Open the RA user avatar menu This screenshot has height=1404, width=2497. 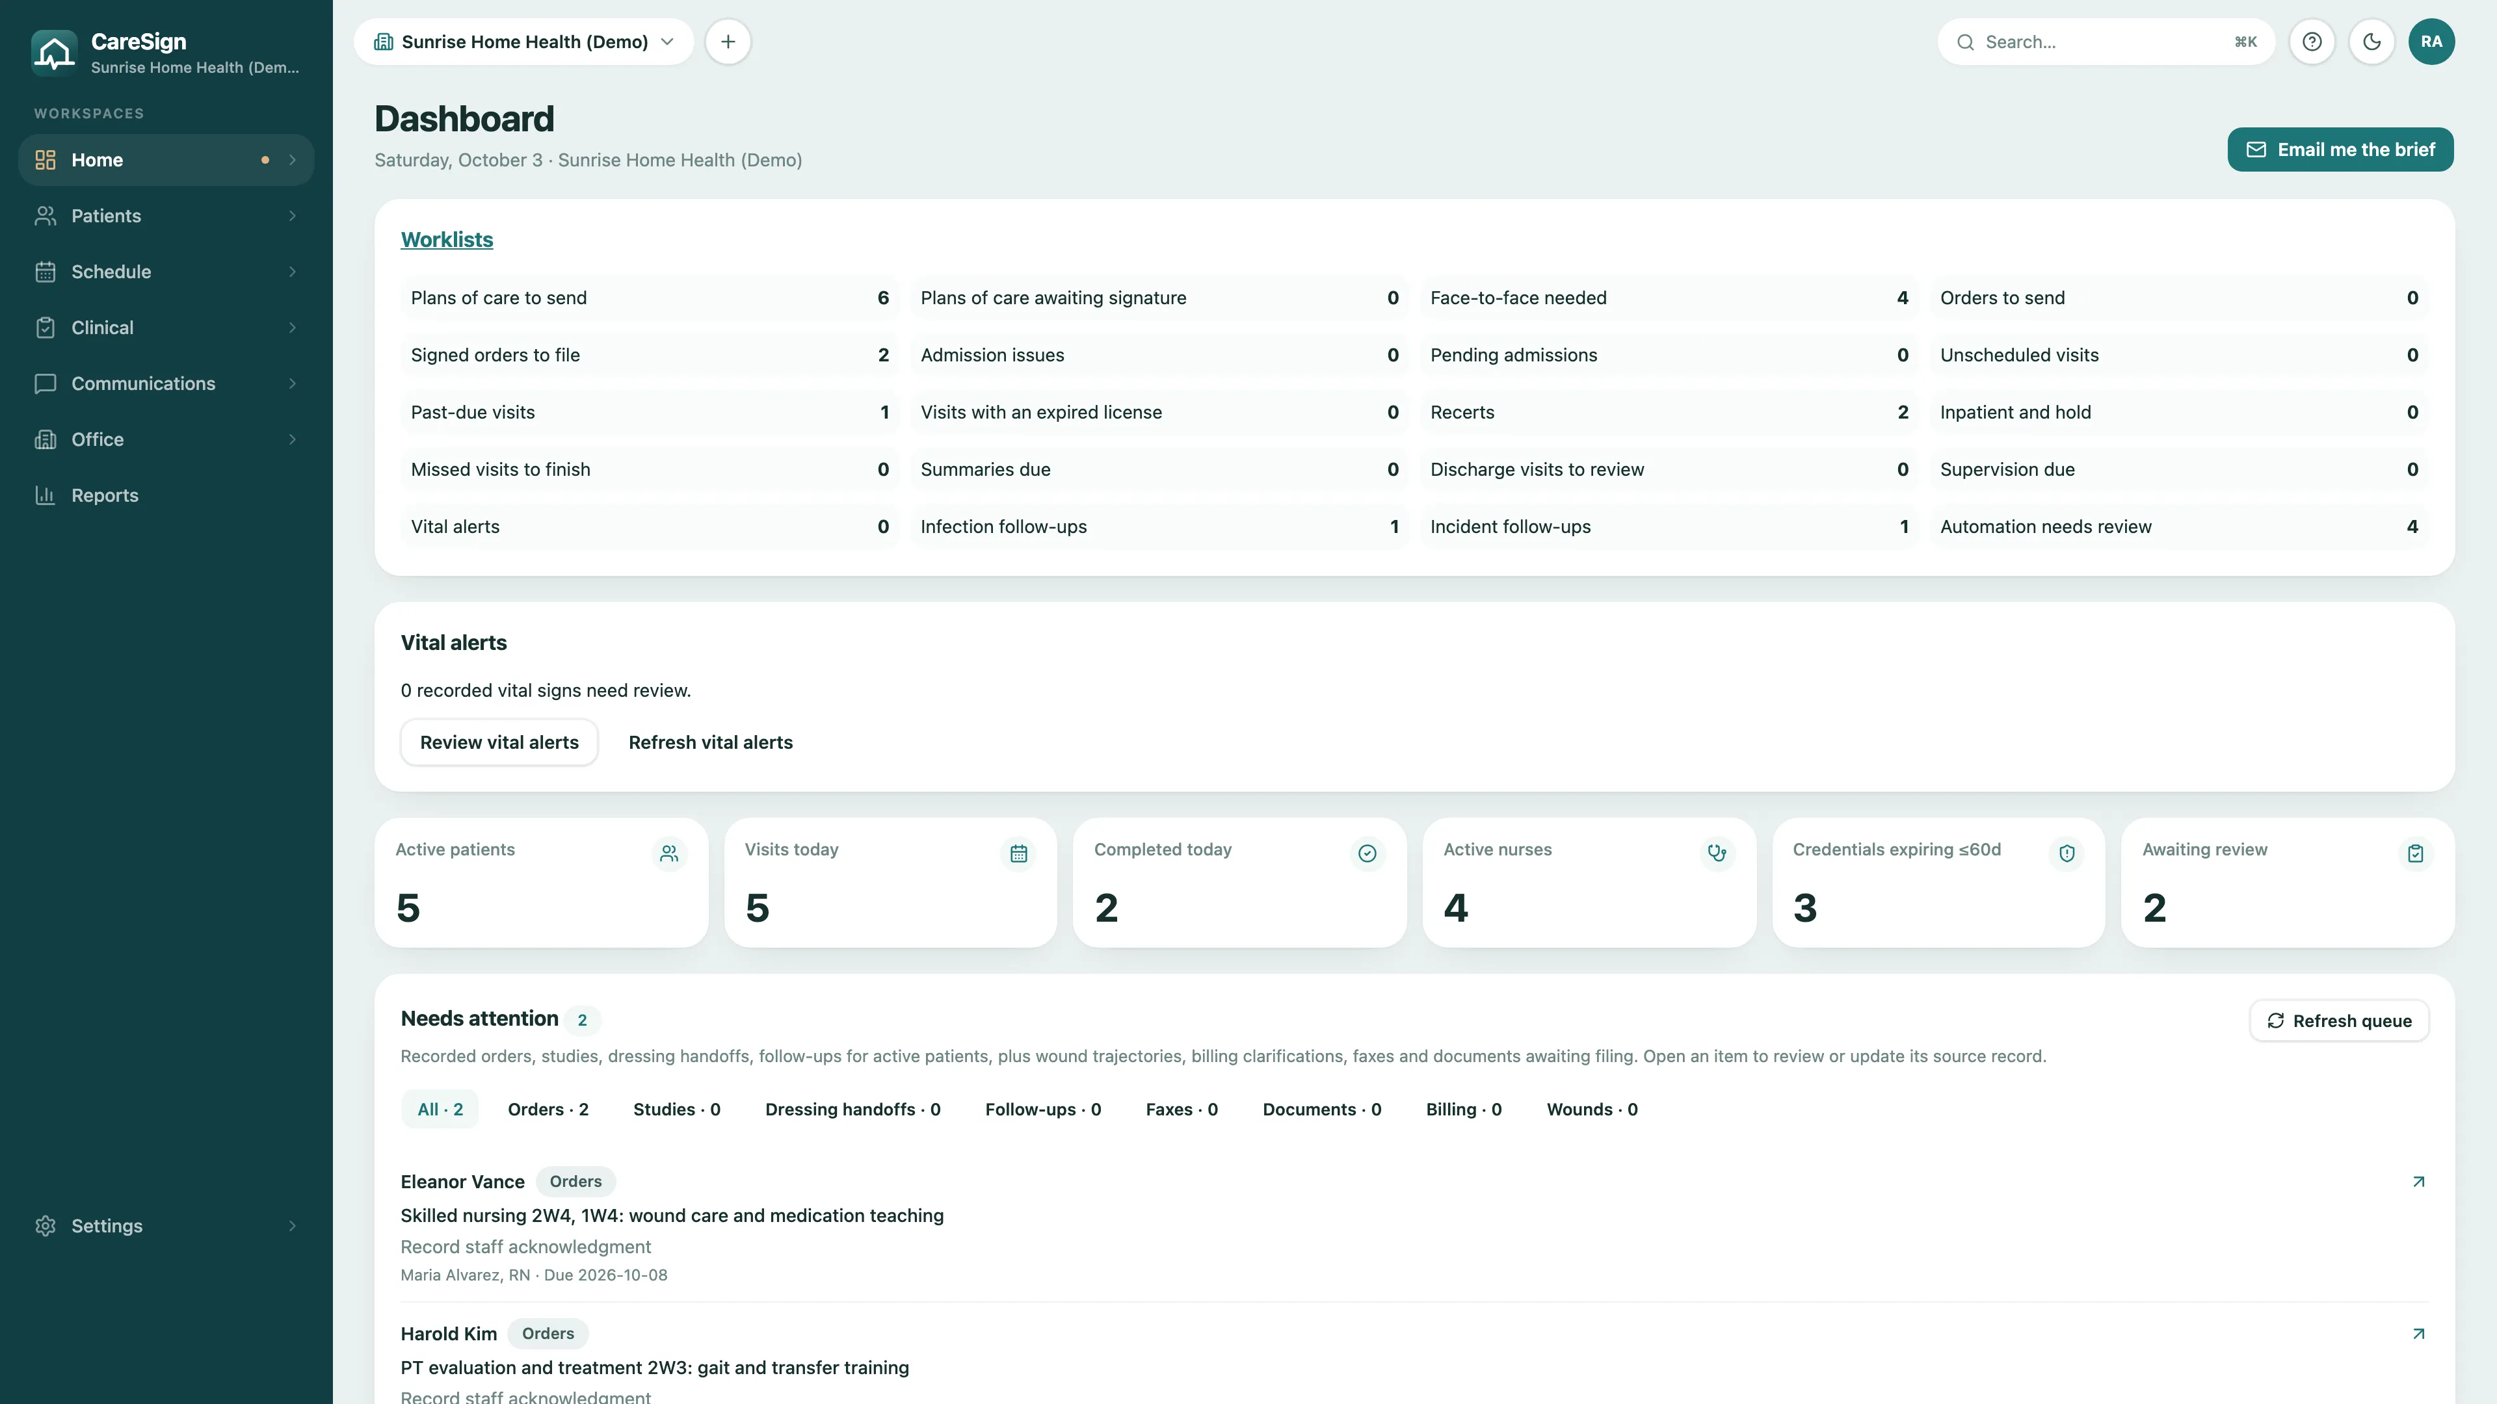click(2431, 42)
